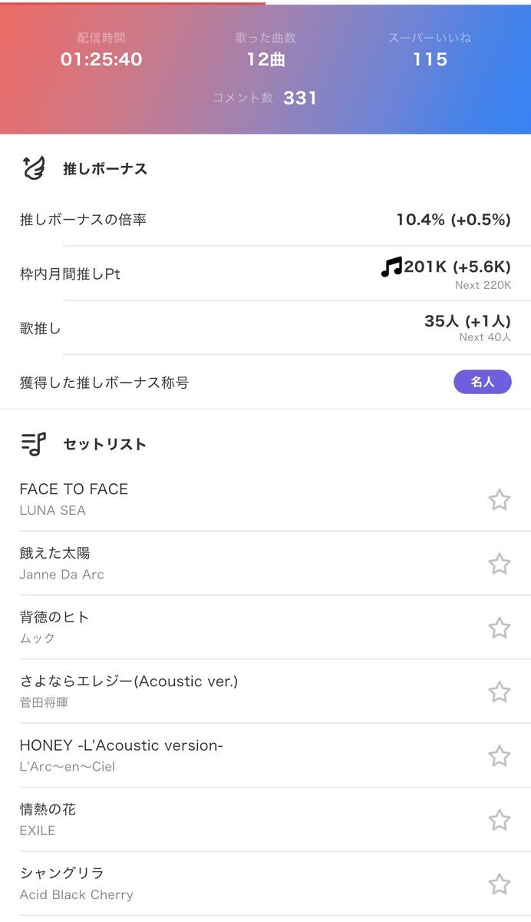This screenshot has height=922, width=531.
Task: Star the シャングリラ track
Action: tap(500, 884)
